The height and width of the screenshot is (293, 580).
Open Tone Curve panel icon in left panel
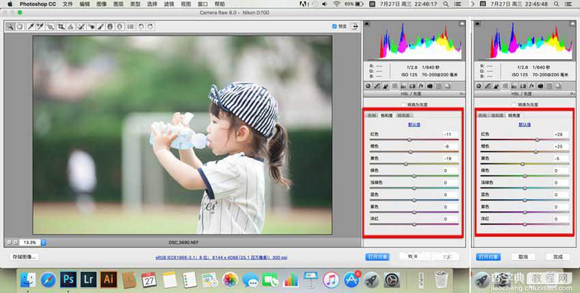click(x=377, y=86)
